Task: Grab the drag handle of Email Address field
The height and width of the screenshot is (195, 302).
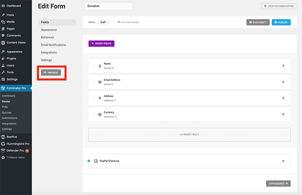Action: 94,82
